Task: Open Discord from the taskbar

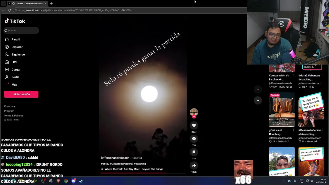Action: [74, 181]
